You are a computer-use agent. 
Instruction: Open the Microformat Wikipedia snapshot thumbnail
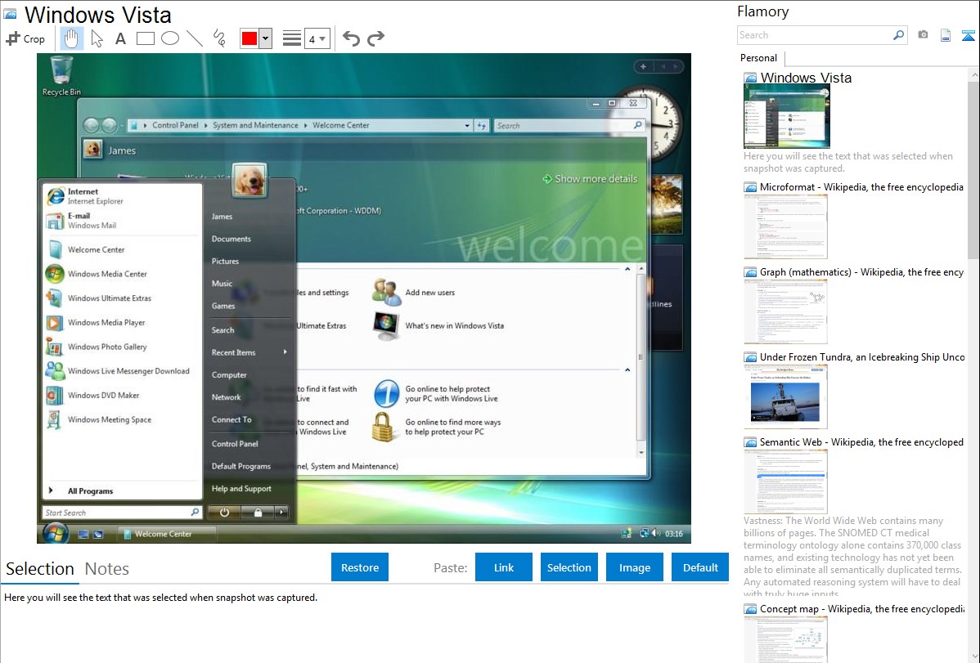[785, 226]
